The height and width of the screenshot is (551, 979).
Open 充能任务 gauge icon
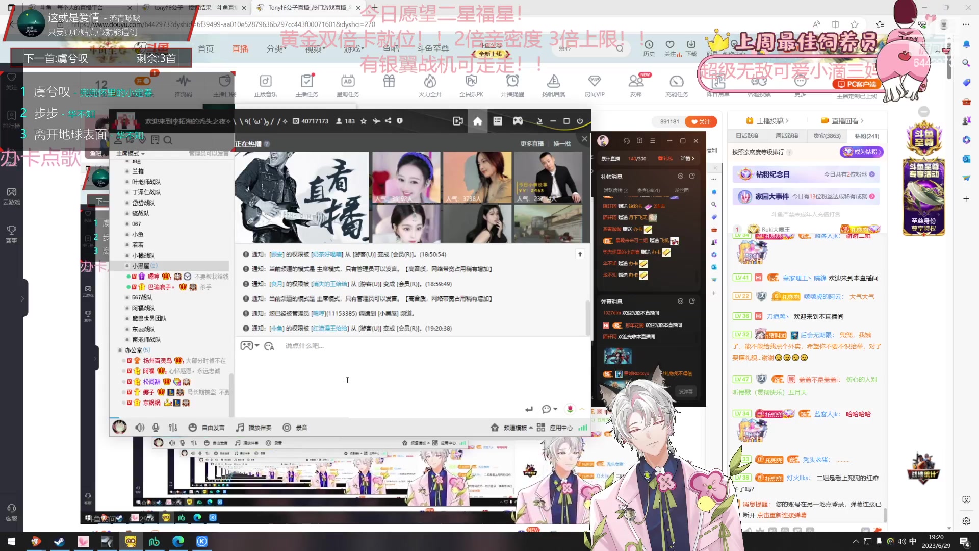(x=677, y=85)
